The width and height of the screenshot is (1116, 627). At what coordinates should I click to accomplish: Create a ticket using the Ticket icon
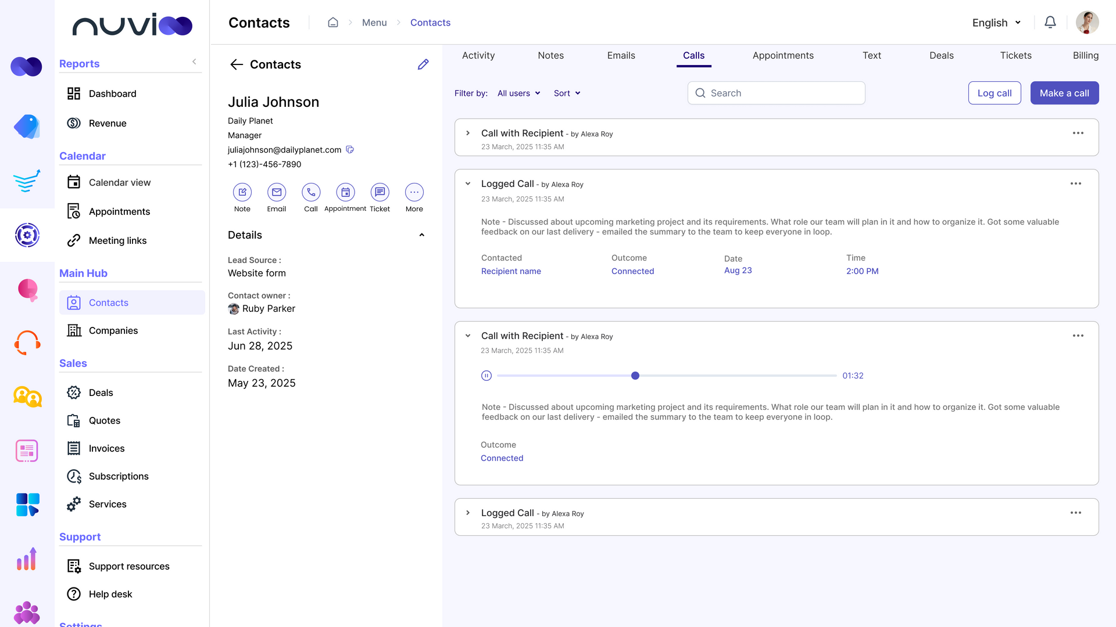tap(380, 192)
